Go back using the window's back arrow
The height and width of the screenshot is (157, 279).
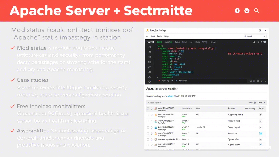tap(147, 36)
